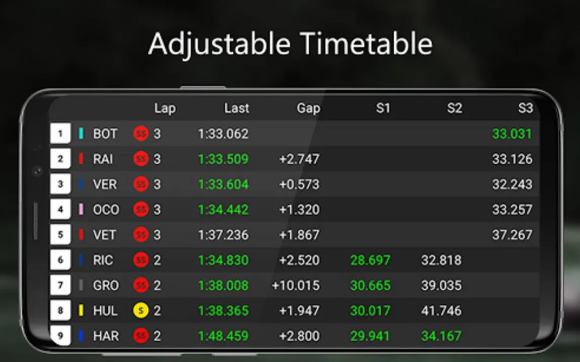Click the position 1 badge
Viewport: 580px width, 362px height.
tap(60, 134)
